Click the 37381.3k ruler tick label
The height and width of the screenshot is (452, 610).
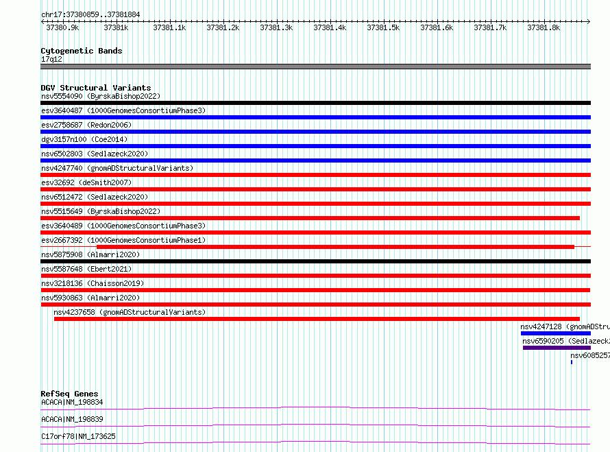[x=276, y=28]
